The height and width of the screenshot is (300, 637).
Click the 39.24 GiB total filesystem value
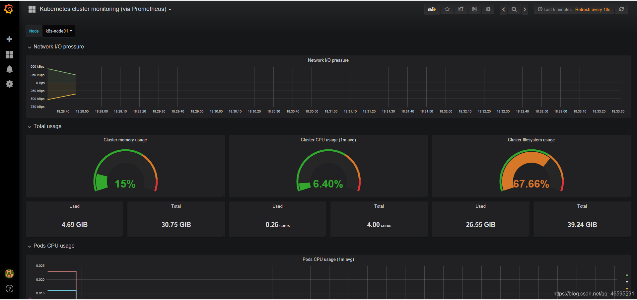click(x=582, y=225)
